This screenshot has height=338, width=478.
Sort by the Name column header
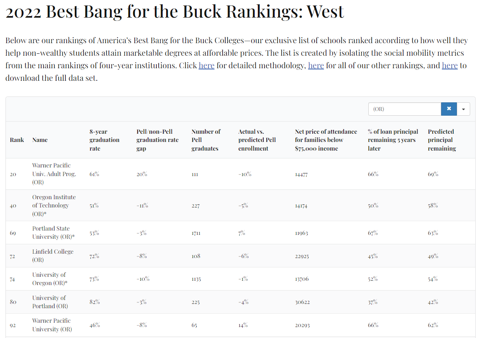point(40,140)
